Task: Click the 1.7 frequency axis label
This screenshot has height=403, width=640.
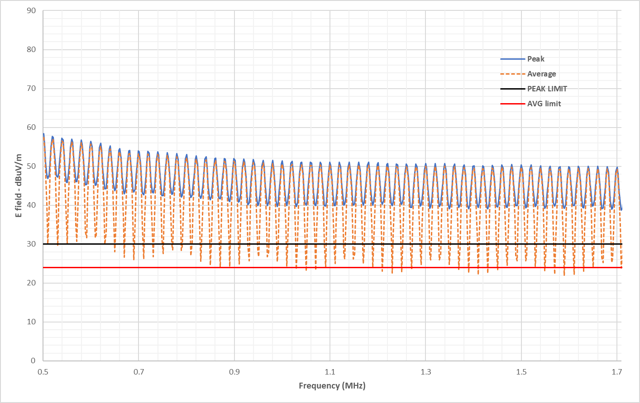Action: tap(617, 372)
